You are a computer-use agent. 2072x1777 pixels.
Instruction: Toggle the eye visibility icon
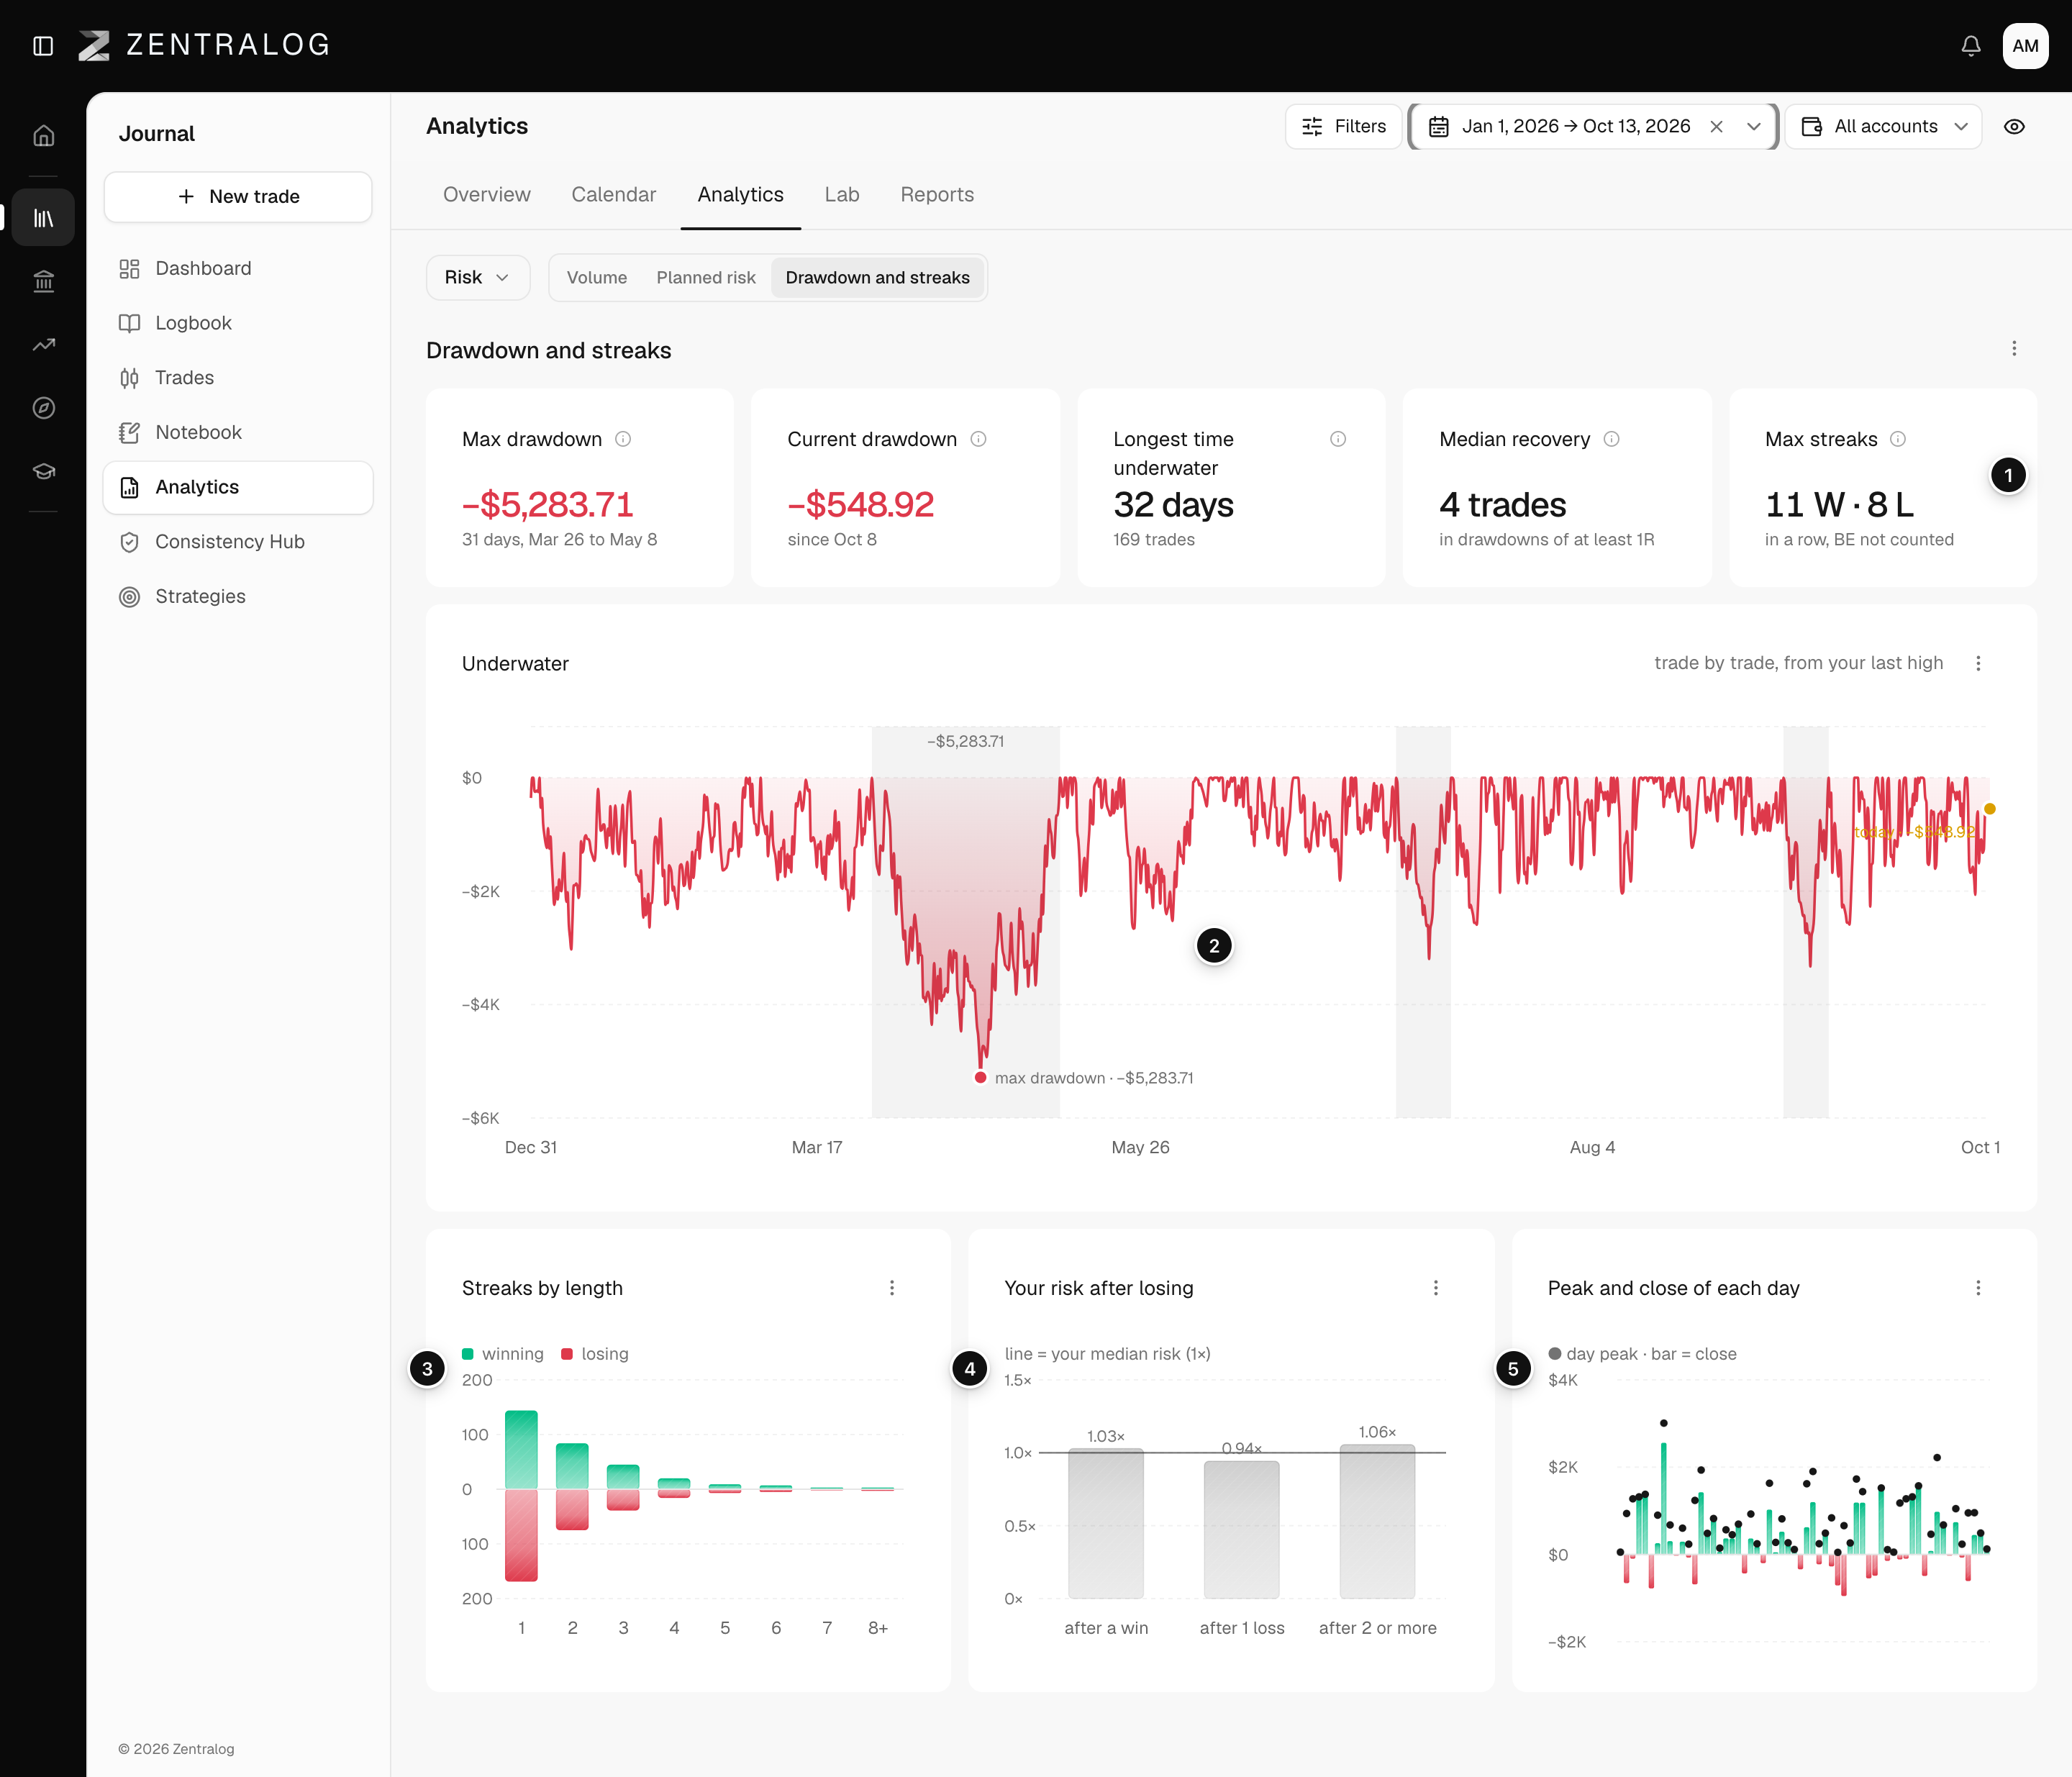(x=2014, y=126)
